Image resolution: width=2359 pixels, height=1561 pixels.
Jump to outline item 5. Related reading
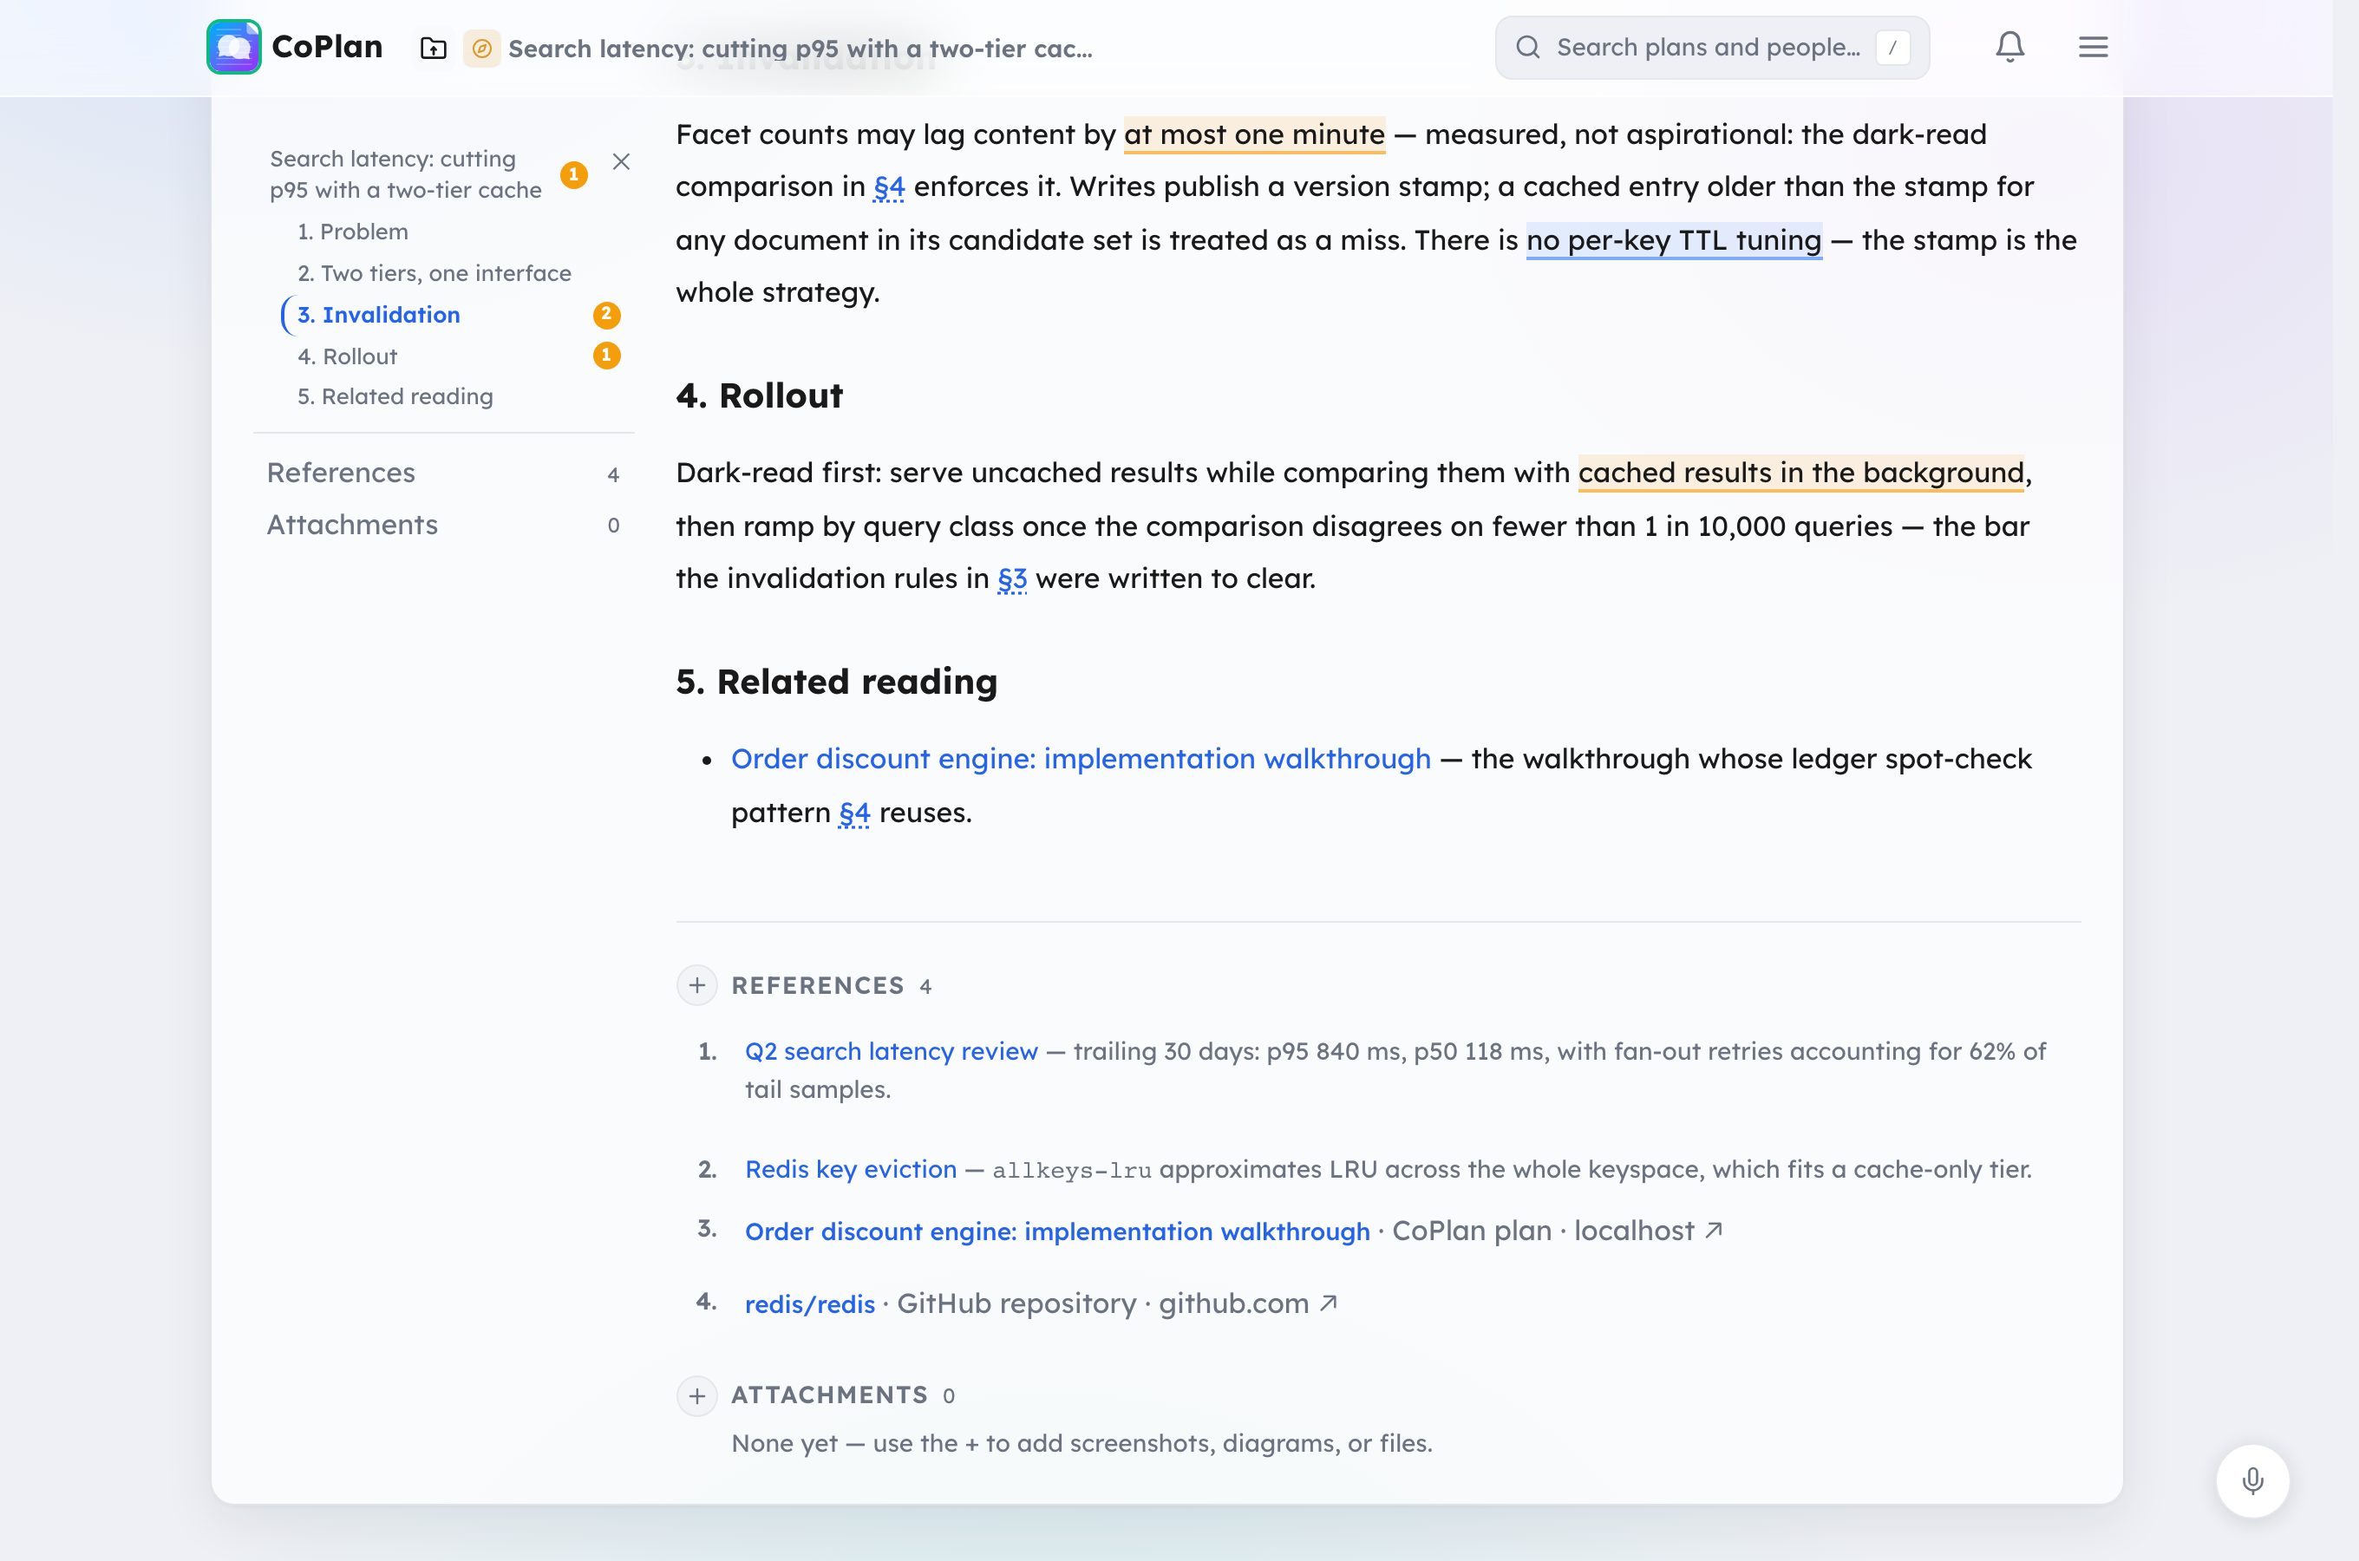pos(395,396)
